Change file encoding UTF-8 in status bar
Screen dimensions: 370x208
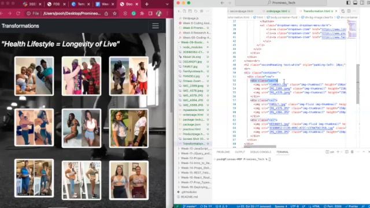(294, 206)
